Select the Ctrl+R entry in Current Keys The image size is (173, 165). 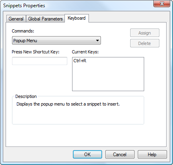[80, 61]
